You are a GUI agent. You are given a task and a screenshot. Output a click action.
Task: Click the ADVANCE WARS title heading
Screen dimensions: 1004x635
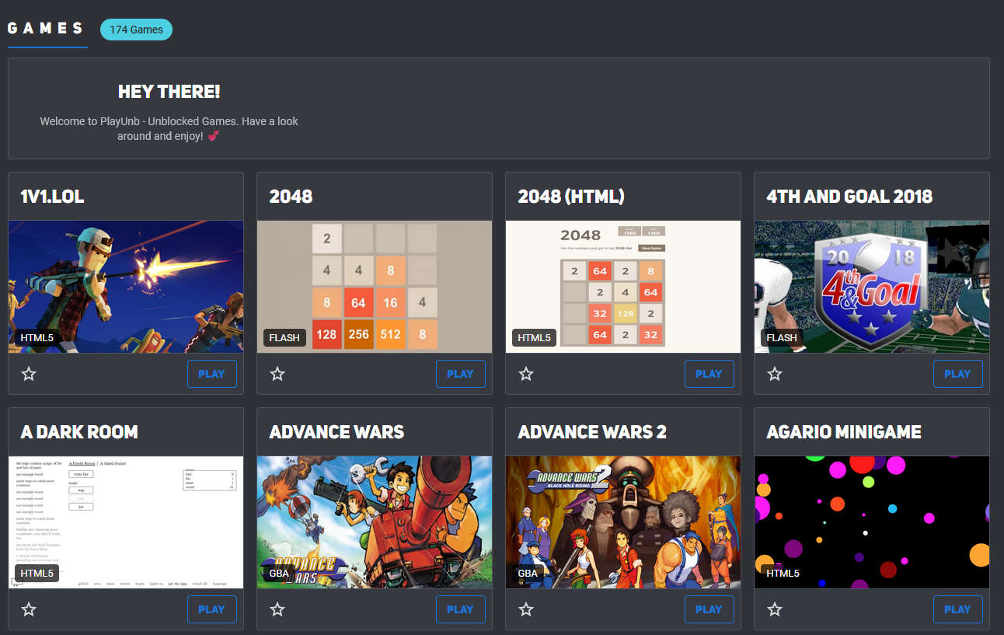click(x=336, y=432)
